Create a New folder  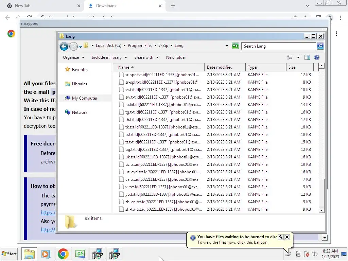[176, 57]
